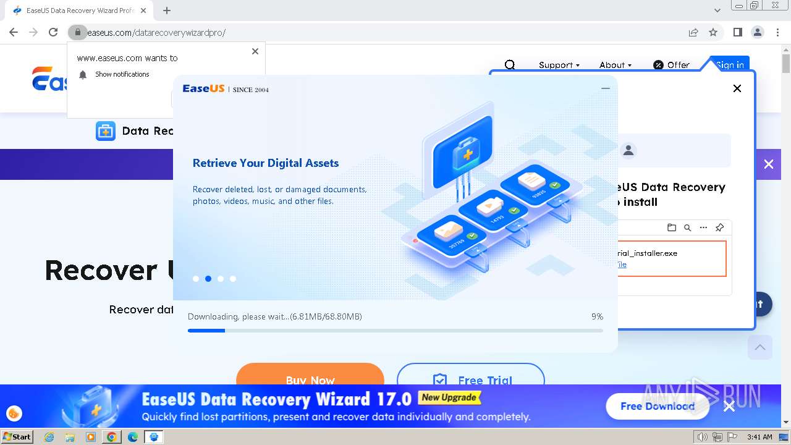The width and height of the screenshot is (791, 445).
Task: Minimize the EaseUS installer dialog
Action: [606, 88]
